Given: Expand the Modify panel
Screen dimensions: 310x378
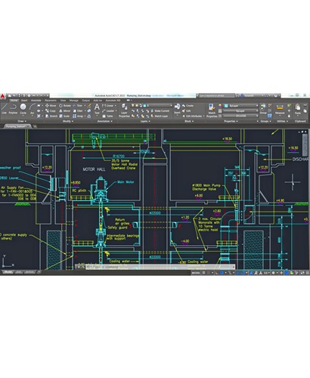Looking at the screenshot, I should 68,121.
